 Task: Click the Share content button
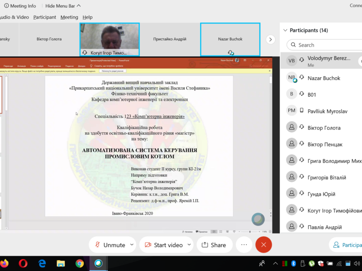click(x=214, y=245)
